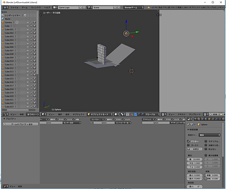
Task: Toggle render camera icon of Cube.013
Action: 34,71
